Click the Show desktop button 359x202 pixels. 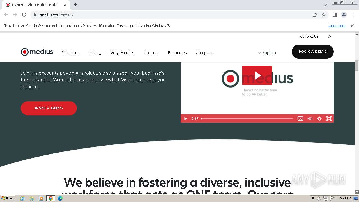(356, 198)
